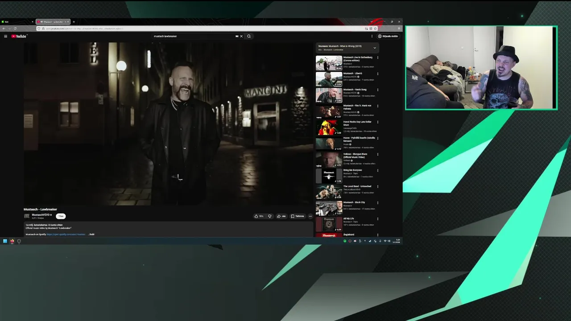
Task: Share the video via 'Jaa' button
Action: 281,216
